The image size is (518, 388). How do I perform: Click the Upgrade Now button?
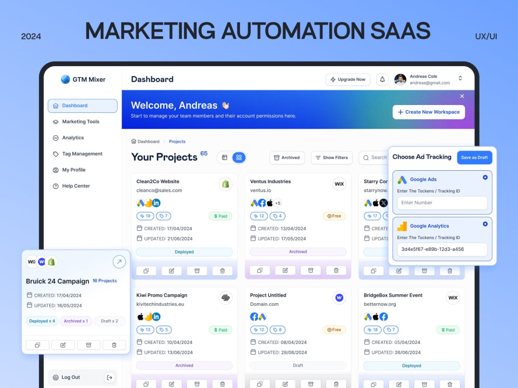point(348,79)
